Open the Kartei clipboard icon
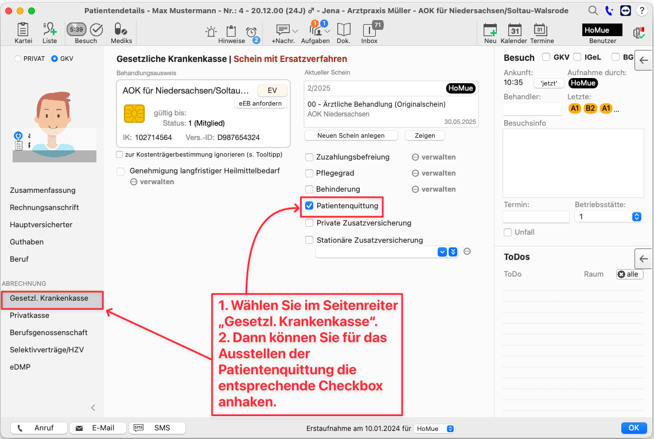 point(23,29)
